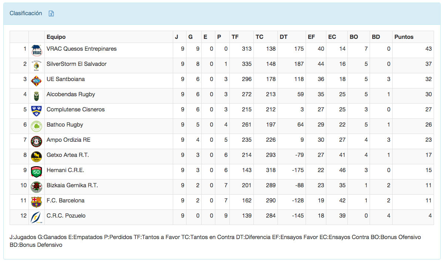Click the TF column header
444x262 pixels.
[x=235, y=37]
